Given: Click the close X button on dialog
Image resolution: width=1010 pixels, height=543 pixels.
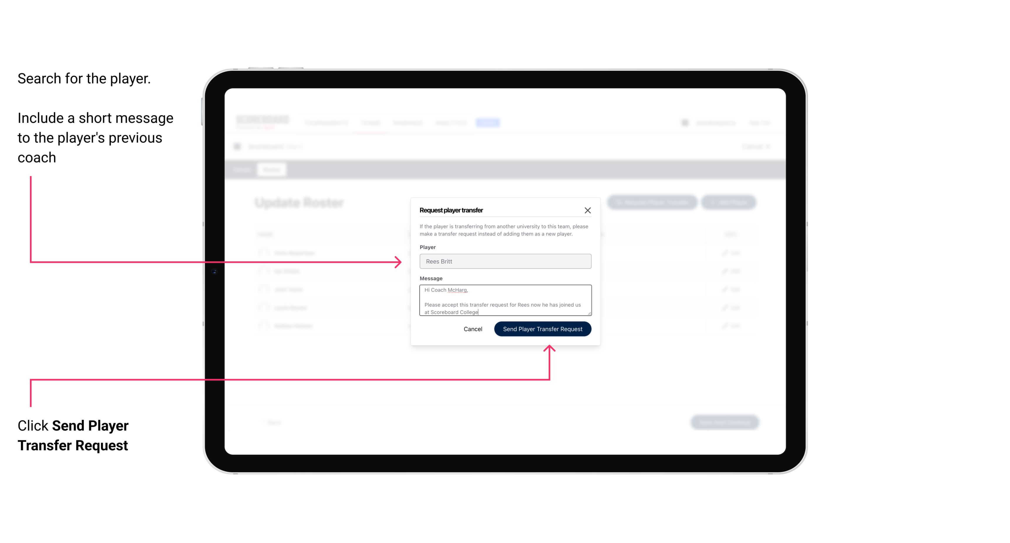Looking at the screenshot, I should click(588, 210).
